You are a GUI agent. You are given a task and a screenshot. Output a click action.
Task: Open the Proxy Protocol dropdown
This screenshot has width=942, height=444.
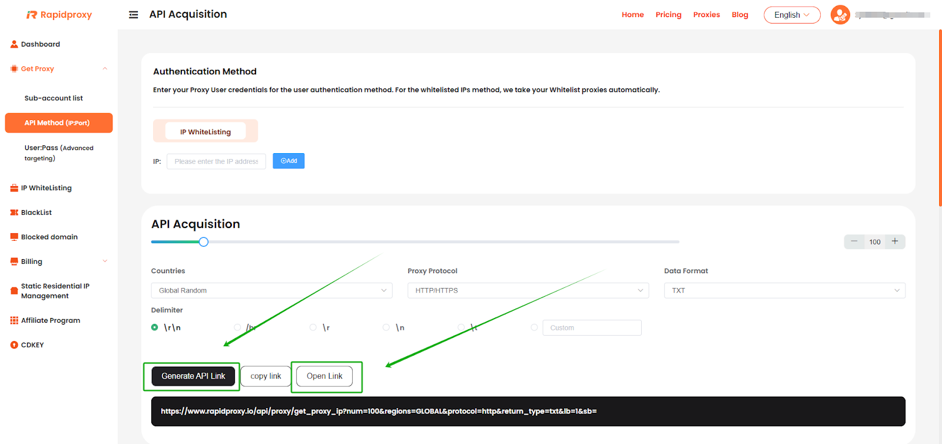coord(528,290)
